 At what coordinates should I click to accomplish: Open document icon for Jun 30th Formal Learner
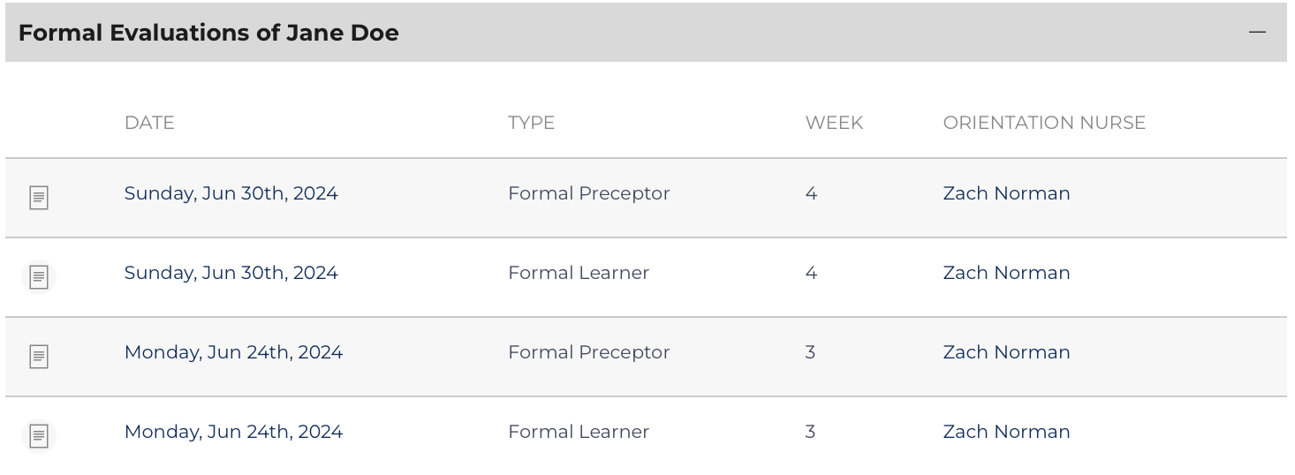coord(39,277)
